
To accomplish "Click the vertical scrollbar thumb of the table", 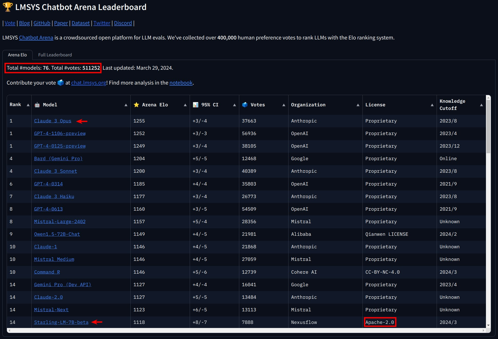I will (488, 127).
